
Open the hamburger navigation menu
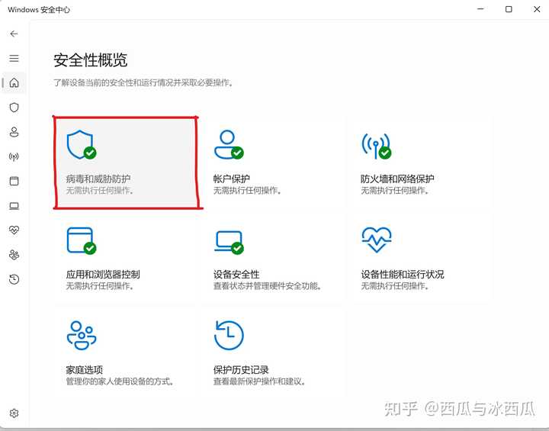tap(14, 58)
